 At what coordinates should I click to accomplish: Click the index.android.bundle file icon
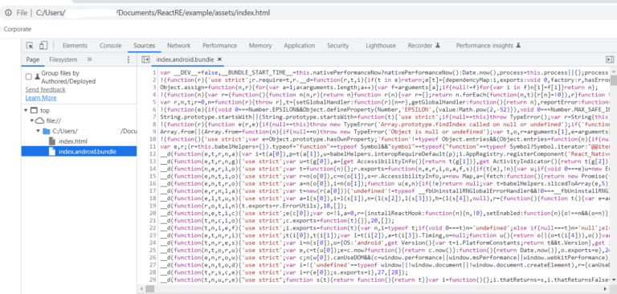click(52, 152)
